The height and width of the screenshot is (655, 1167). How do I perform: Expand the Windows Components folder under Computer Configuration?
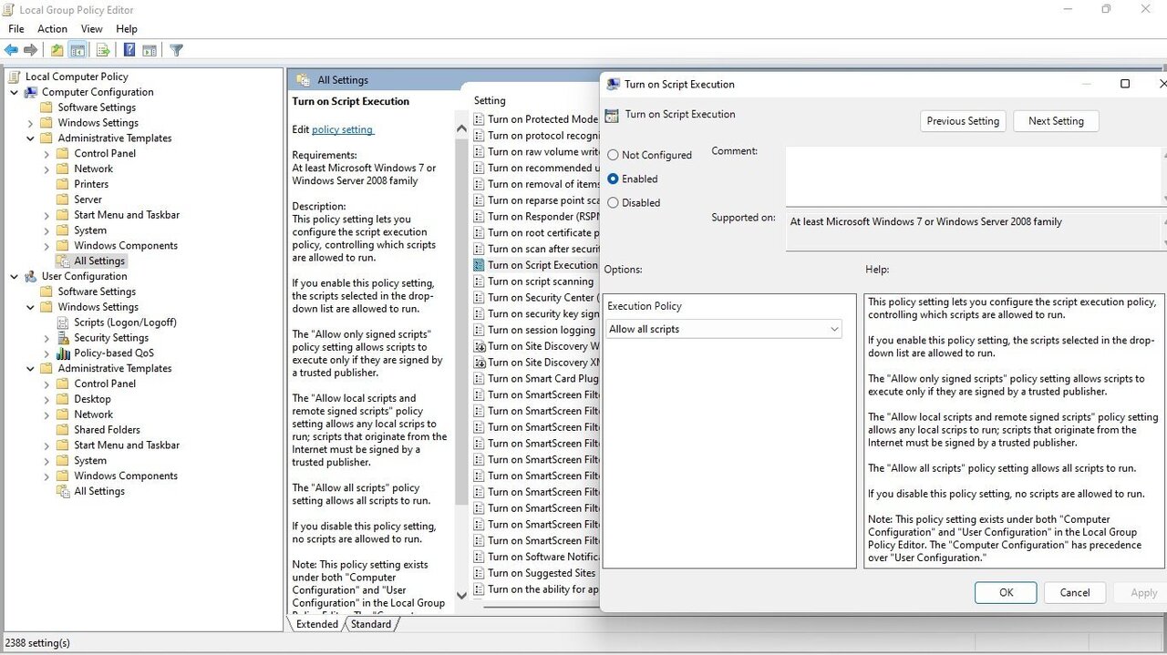(47, 246)
